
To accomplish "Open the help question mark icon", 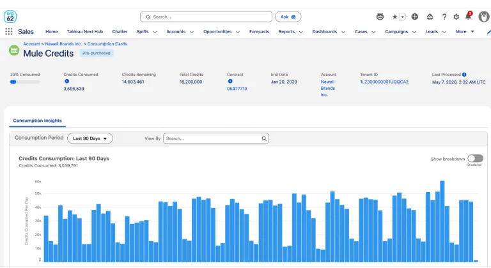I will 444,17.
